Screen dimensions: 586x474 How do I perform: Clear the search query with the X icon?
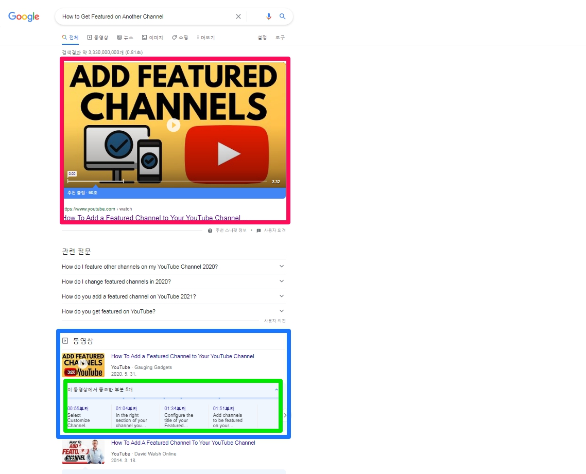pyautogui.click(x=238, y=16)
